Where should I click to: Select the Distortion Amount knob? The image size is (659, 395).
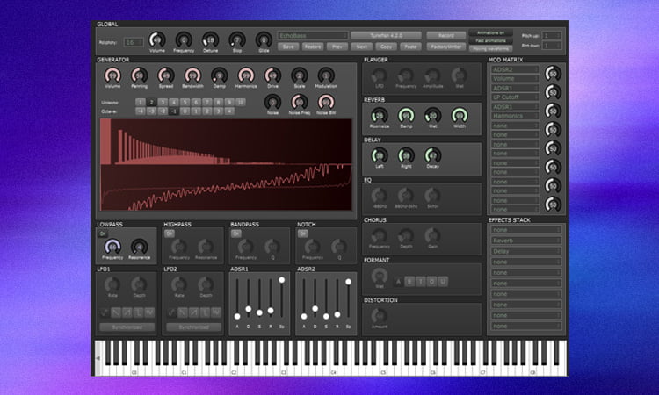point(379,315)
